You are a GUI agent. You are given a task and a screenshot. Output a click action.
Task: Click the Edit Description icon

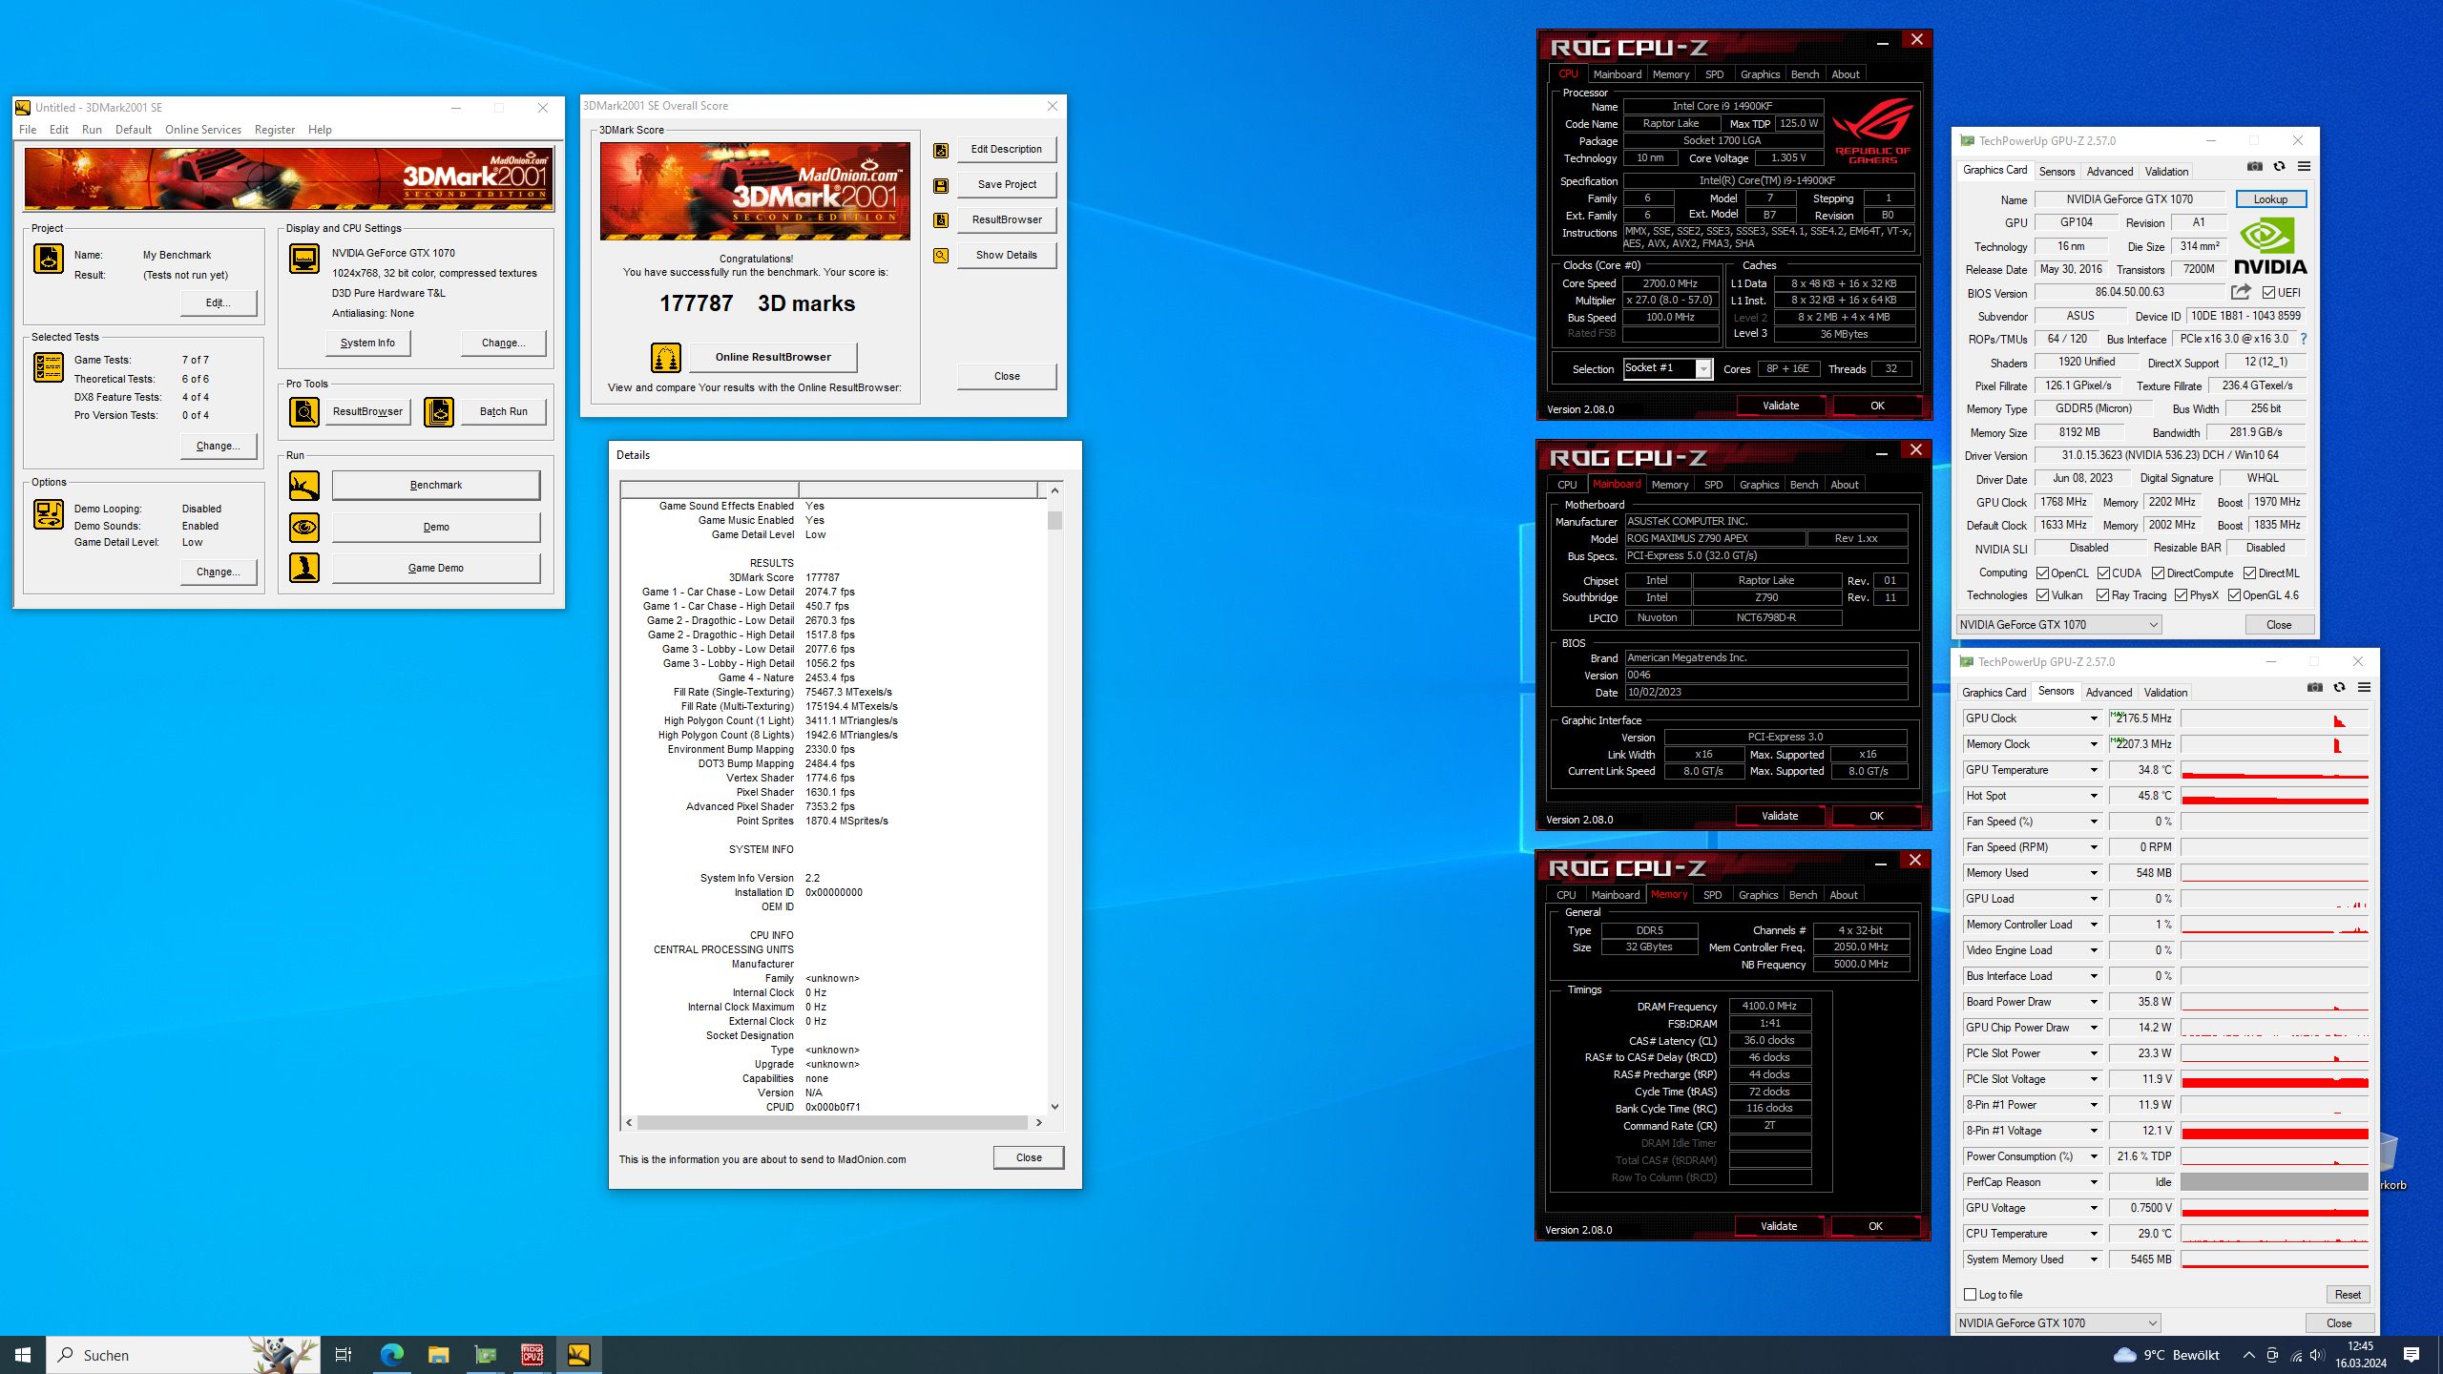point(941,150)
